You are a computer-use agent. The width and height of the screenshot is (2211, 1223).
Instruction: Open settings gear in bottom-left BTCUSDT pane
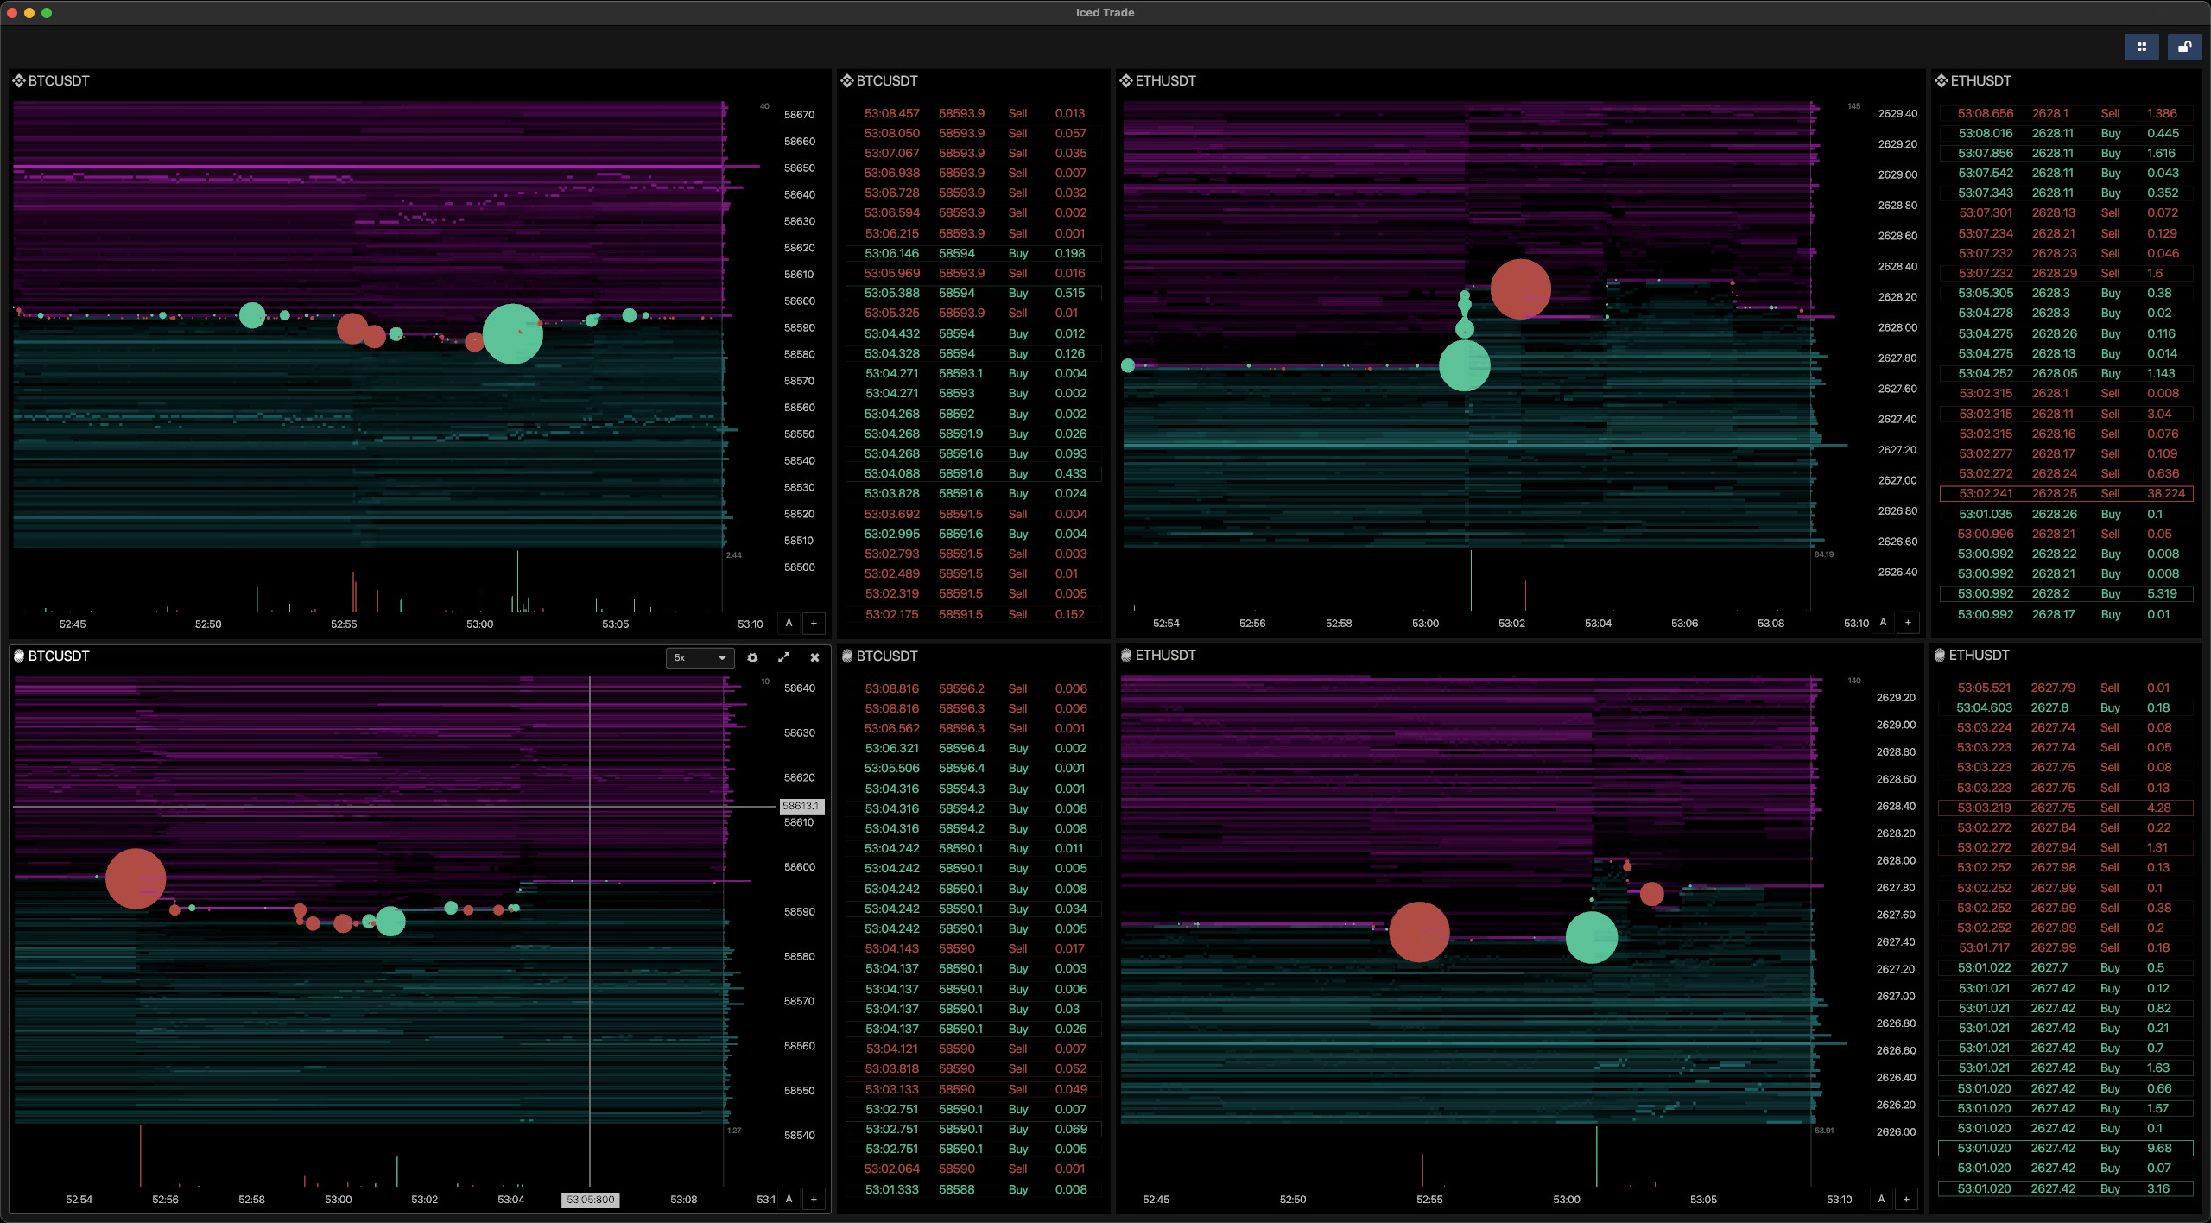[x=752, y=657]
